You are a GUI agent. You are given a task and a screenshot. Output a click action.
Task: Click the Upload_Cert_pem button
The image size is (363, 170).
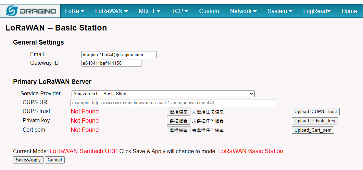tap(313, 130)
